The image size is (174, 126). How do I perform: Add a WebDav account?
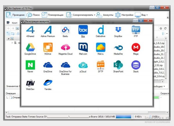click(x=30, y=85)
